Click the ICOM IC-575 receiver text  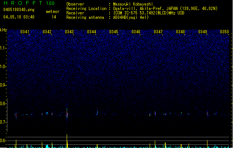pyautogui.click(x=149, y=13)
